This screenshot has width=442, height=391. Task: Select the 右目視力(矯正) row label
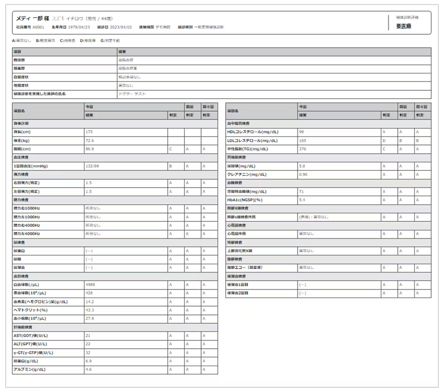[x=27, y=183]
